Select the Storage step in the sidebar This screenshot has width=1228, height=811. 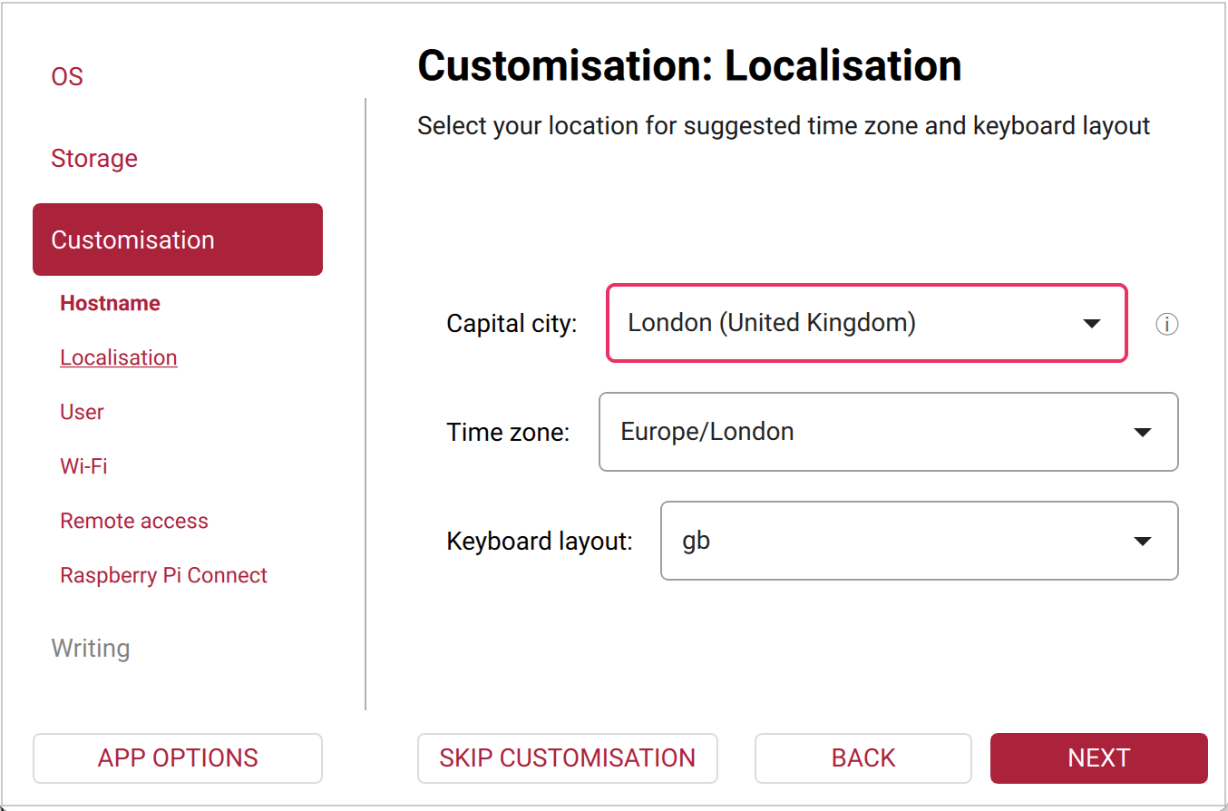coord(94,158)
